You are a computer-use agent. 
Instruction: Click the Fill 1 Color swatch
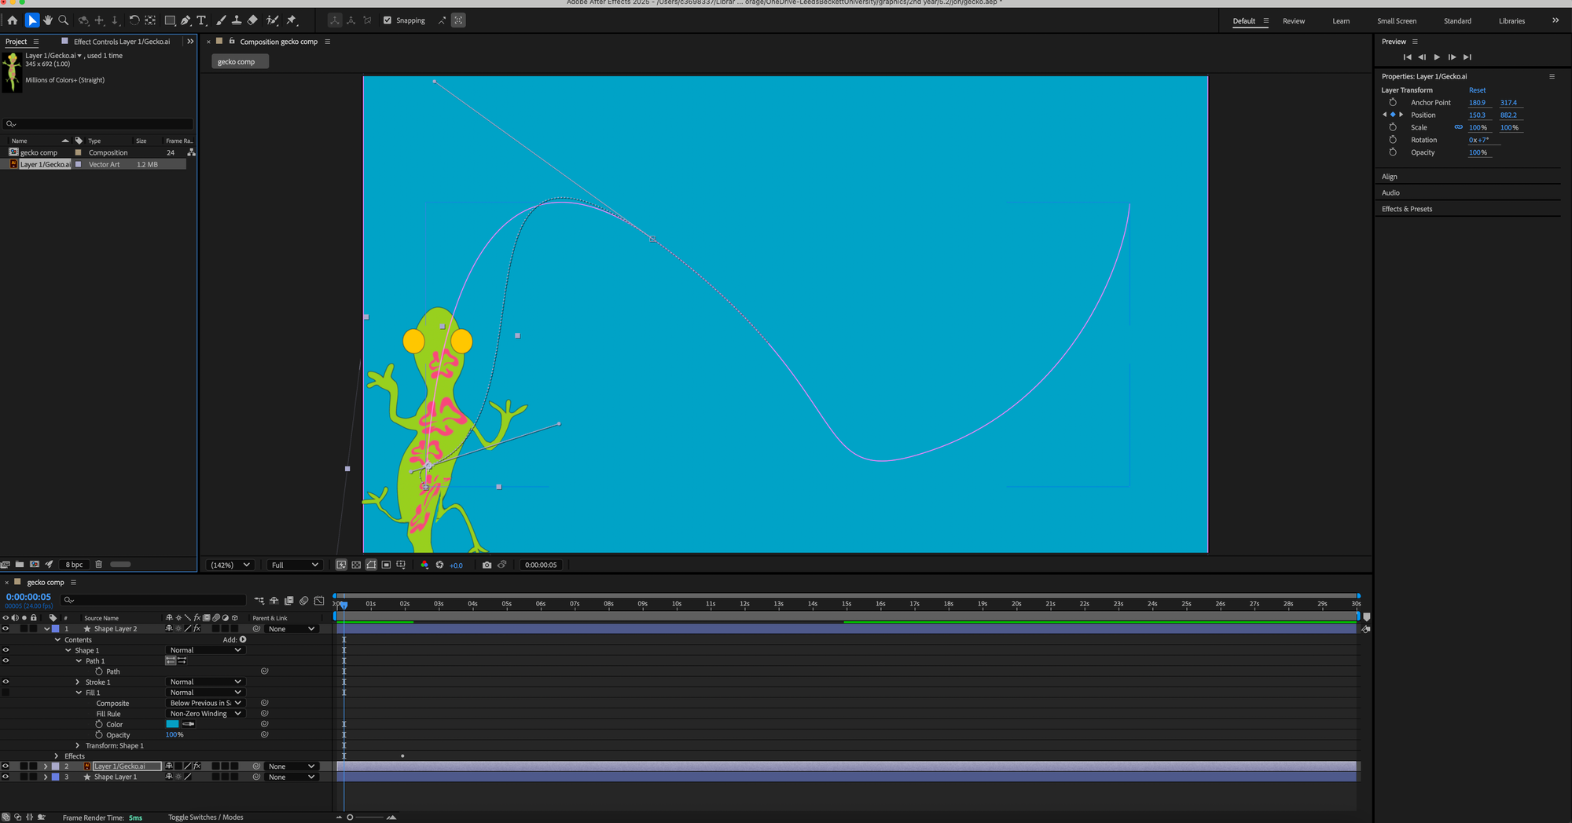pos(172,724)
